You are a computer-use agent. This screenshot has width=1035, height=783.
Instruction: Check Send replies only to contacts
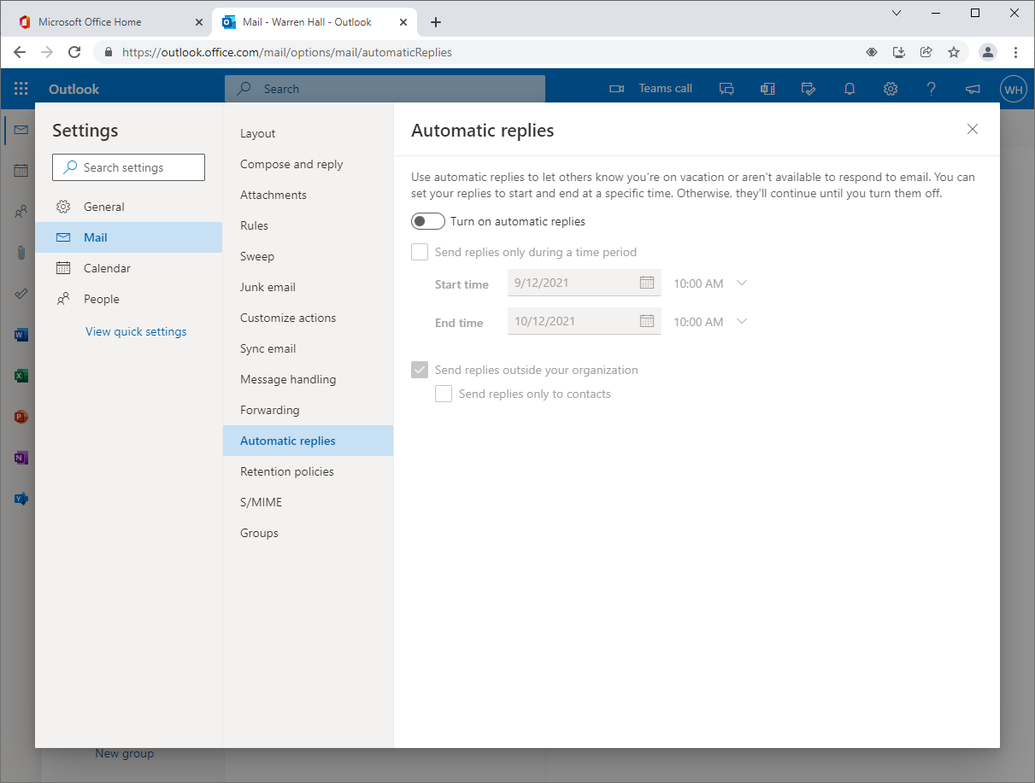pos(444,394)
